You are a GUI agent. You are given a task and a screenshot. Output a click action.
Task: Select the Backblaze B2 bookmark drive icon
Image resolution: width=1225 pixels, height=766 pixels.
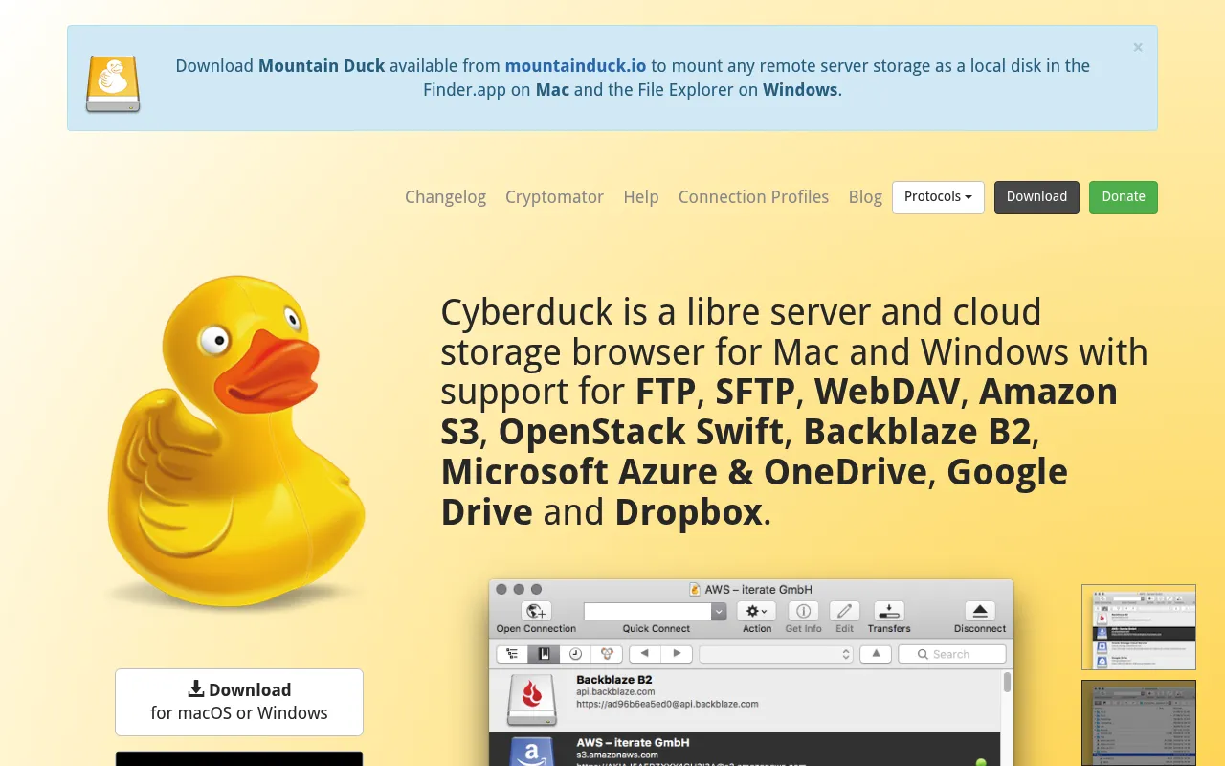tap(531, 700)
